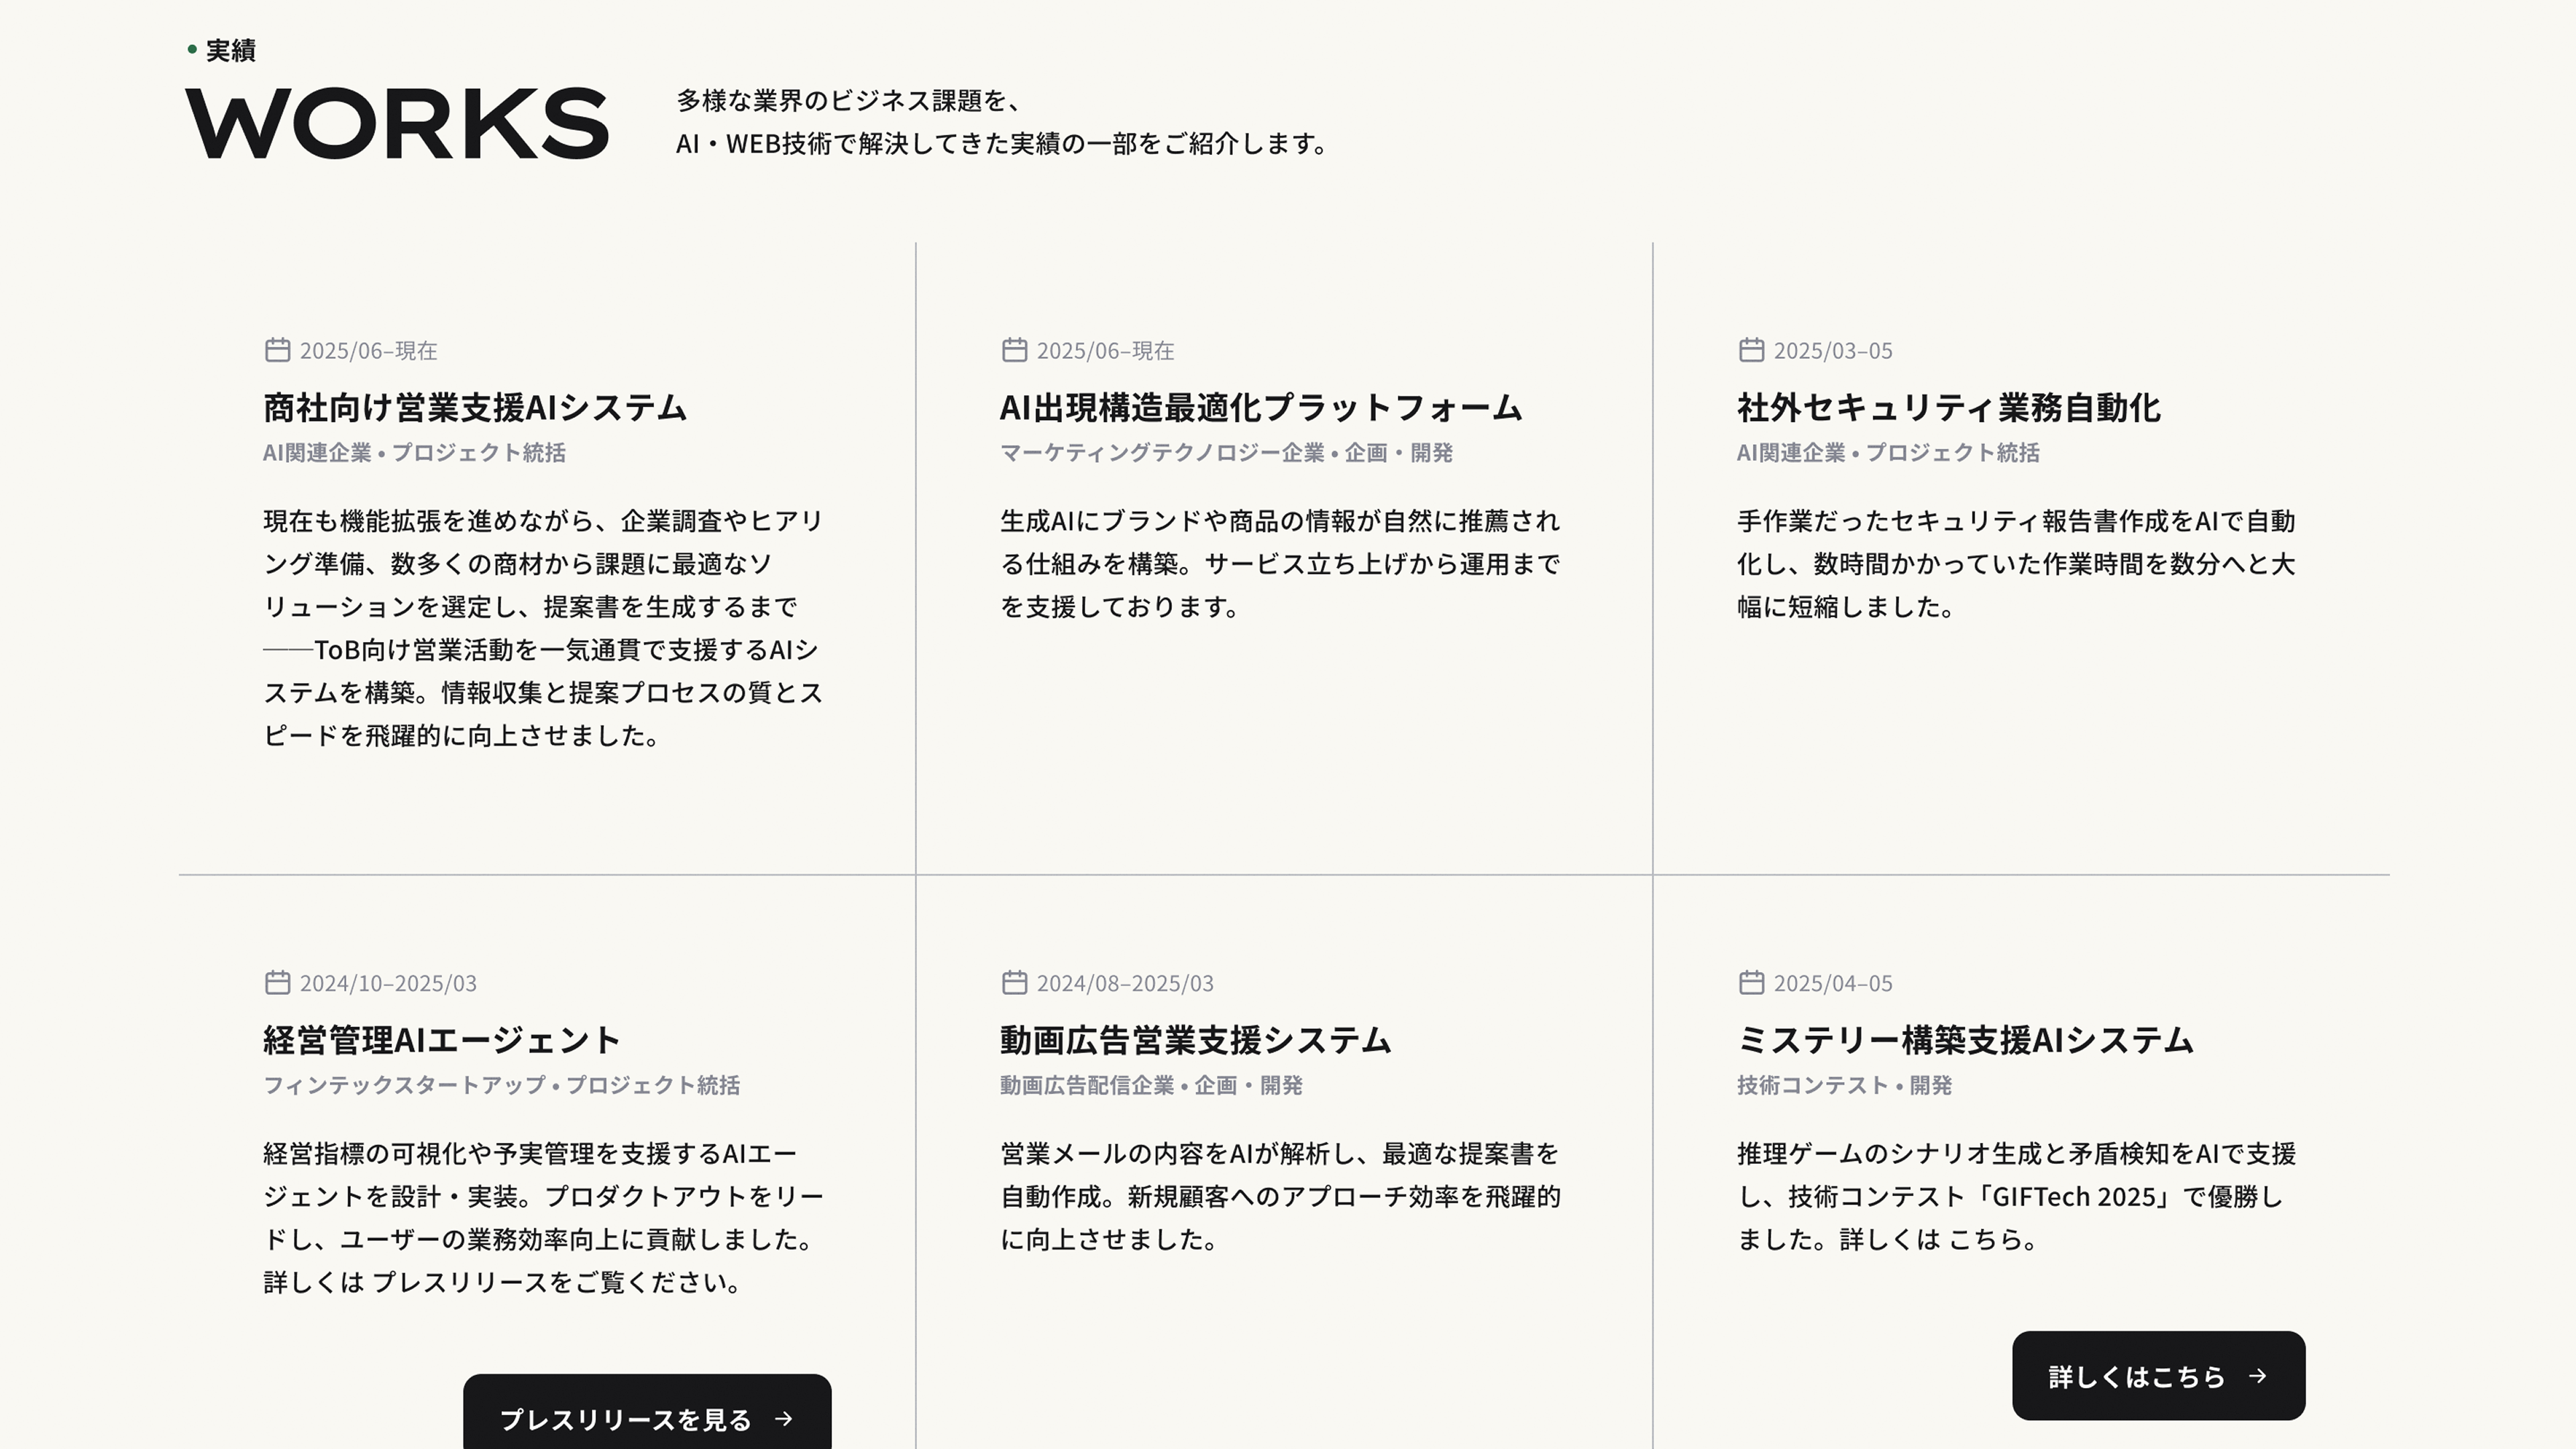Click subtitle 技術コンテスト • 開発
Screen dimensions: 2576x1449
click(1844, 1085)
